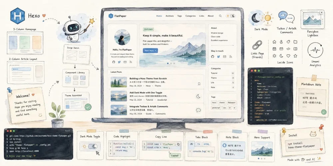Viewport: 333px width, 166px height.
Task: Click RSS icon under Stay in touch
Action: click(x=230, y=56)
